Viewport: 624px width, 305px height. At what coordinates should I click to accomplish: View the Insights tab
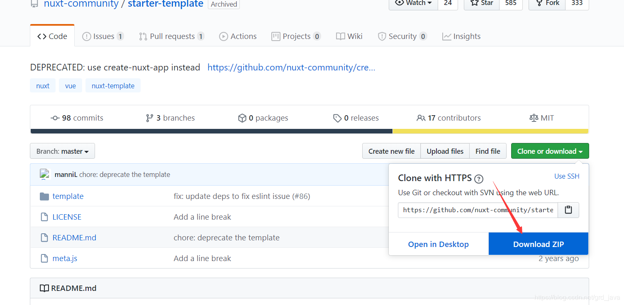click(461, 36)
